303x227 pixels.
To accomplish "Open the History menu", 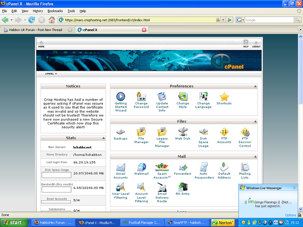I will pyautogui.click(x=37, y=11).
